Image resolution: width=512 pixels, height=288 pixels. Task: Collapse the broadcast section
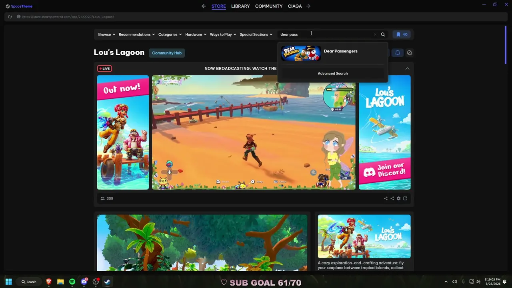[x=407, y=68]
